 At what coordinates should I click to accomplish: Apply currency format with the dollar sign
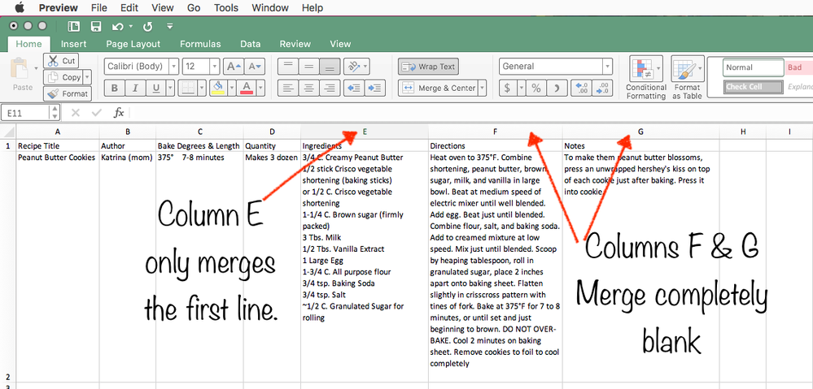pyautogui.click(x=508, y=88)
